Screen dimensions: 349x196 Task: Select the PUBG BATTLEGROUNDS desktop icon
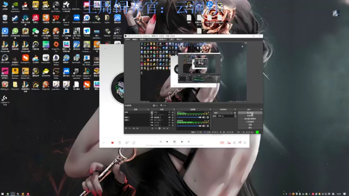[56, 6]
